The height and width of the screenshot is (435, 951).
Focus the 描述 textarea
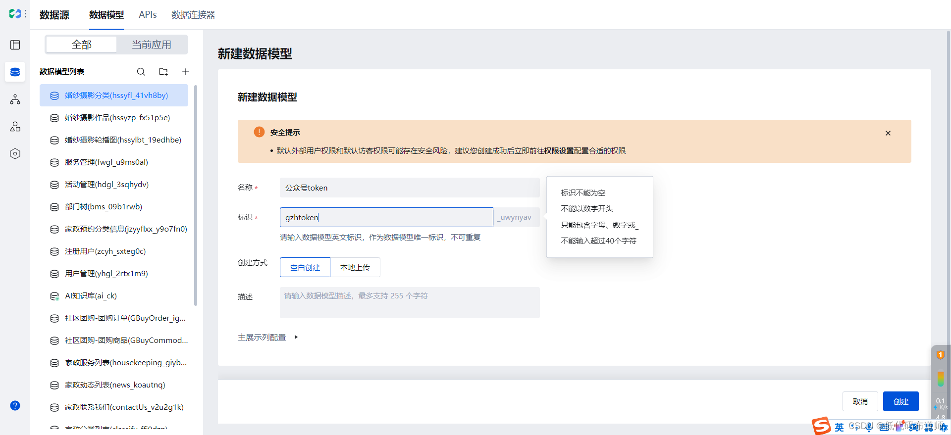pyautogui.click(x=410, y=302)
